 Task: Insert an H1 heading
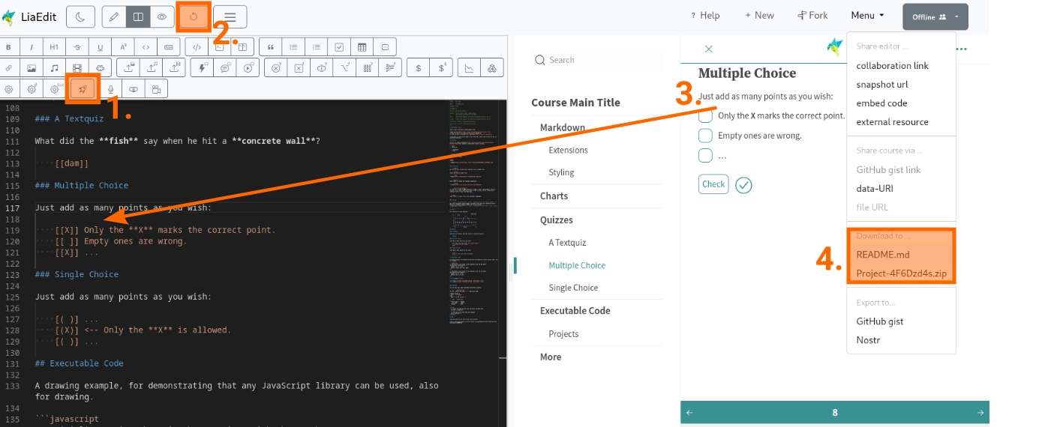click(x=54, y=47)
